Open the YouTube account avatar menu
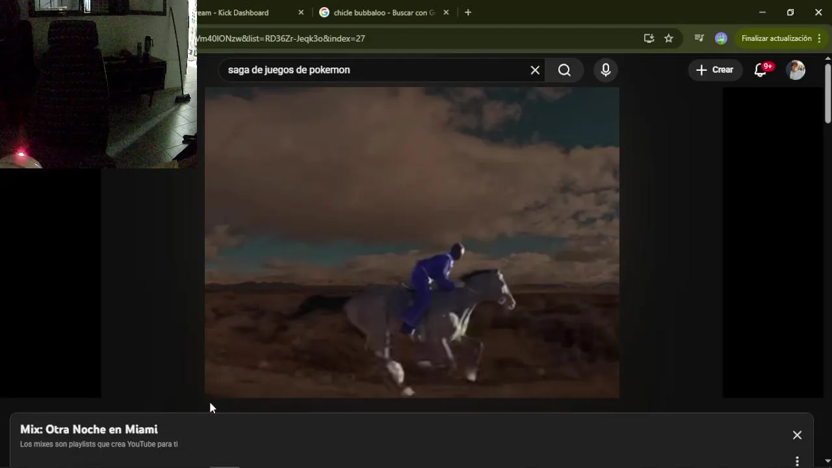This screenshot has height=468, width=832. [796, 70]
